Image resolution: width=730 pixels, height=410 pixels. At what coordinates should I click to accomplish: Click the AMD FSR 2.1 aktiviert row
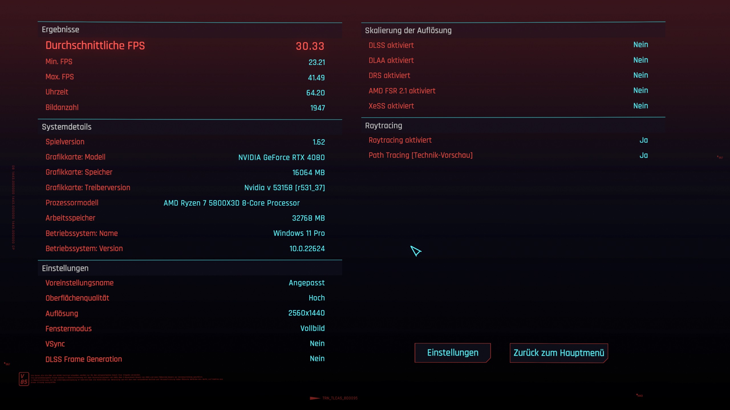pos(402,91)
